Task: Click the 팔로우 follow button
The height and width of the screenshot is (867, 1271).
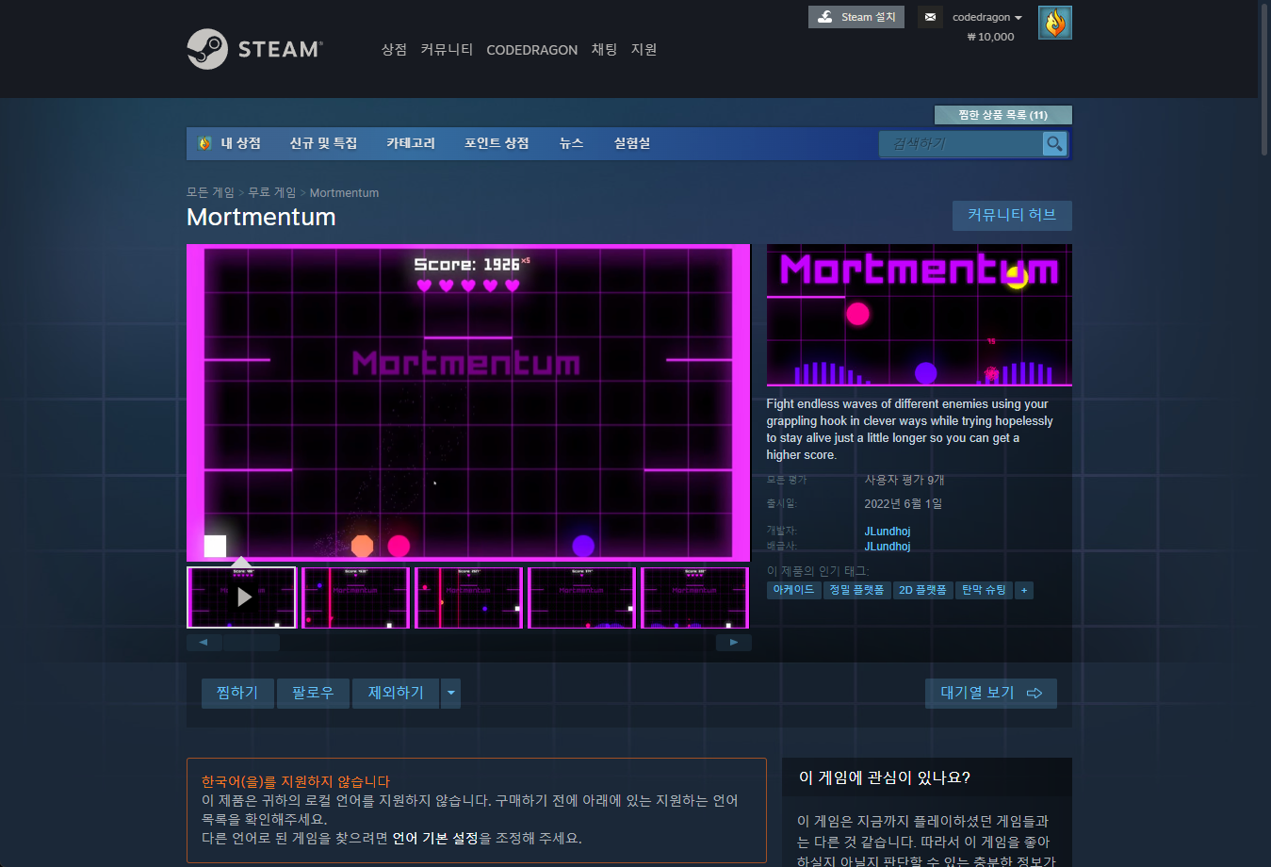Action: tap(313, 693)
